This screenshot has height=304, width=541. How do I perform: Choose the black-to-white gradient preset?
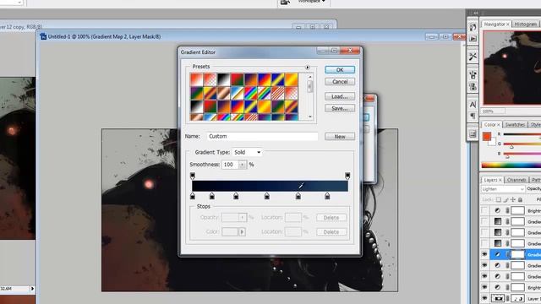click(223, 79)
